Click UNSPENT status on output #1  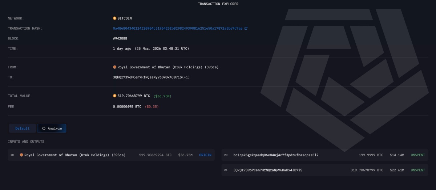[417, 170]
